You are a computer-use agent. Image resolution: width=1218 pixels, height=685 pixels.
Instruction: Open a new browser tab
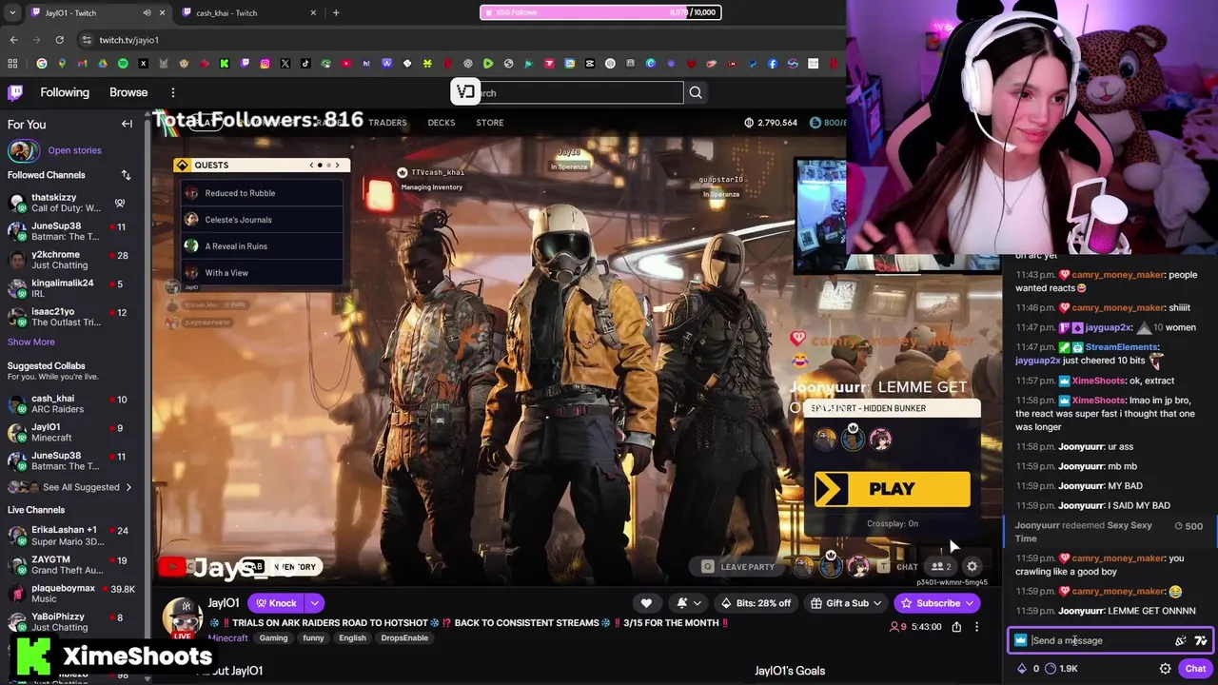(x=336, y=12)
